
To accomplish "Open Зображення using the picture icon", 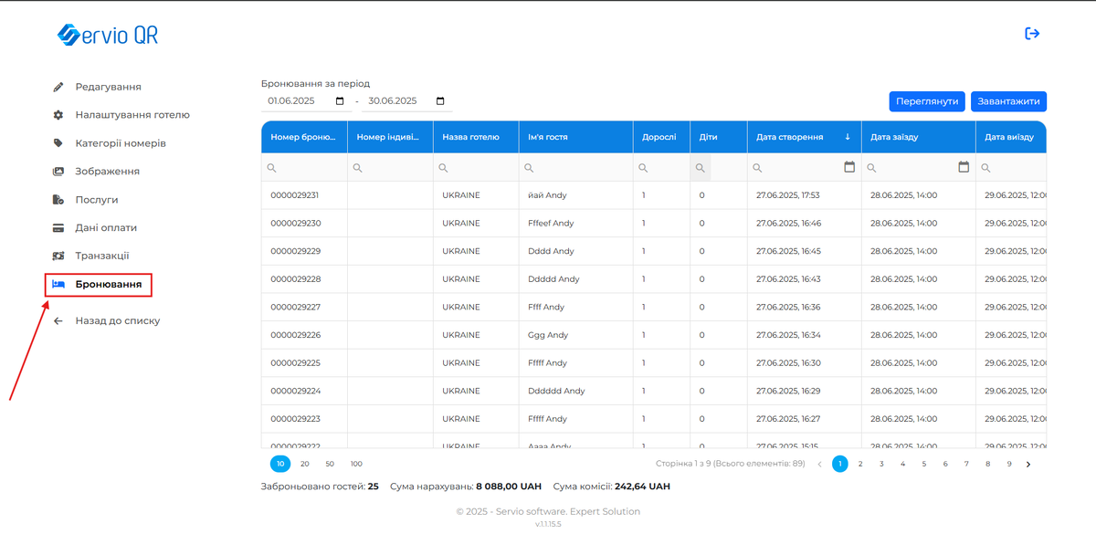I will click(58, 171).
